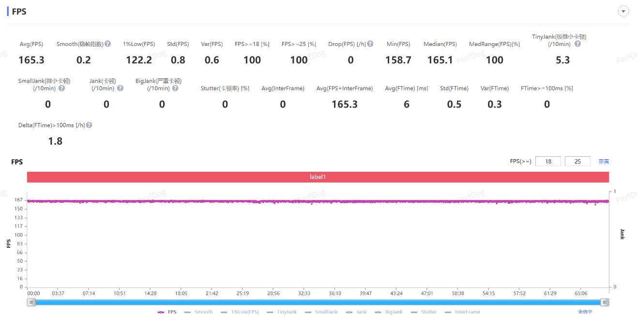637x316 pixels.
Task: Select the red label1 bar
Action: point(318,177)
